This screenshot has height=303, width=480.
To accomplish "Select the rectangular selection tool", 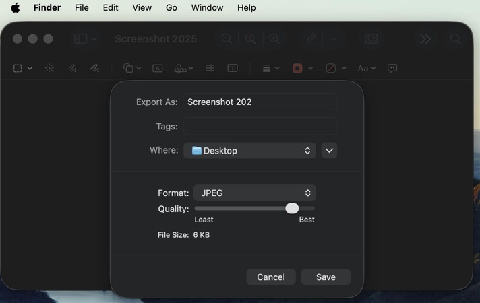I will [x=18, y=68].
